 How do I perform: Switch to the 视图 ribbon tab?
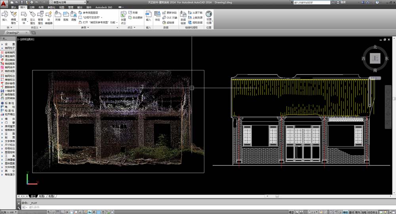[x=62, y=8]
